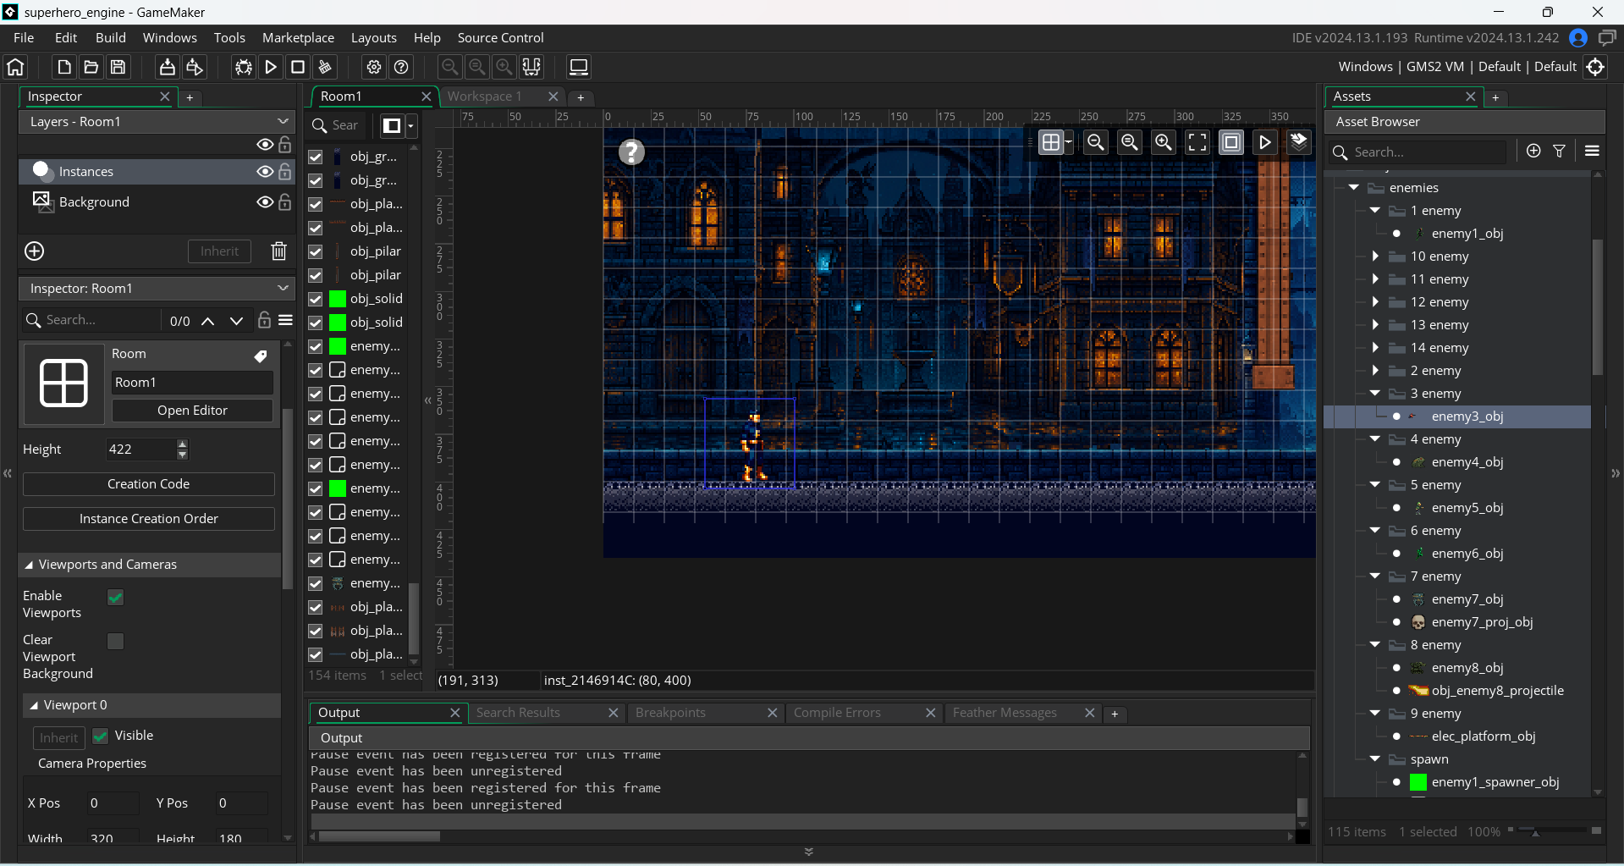Click the Create Executable icon
The width and height of the screenshot is (1624, 866).
[168, 67]
